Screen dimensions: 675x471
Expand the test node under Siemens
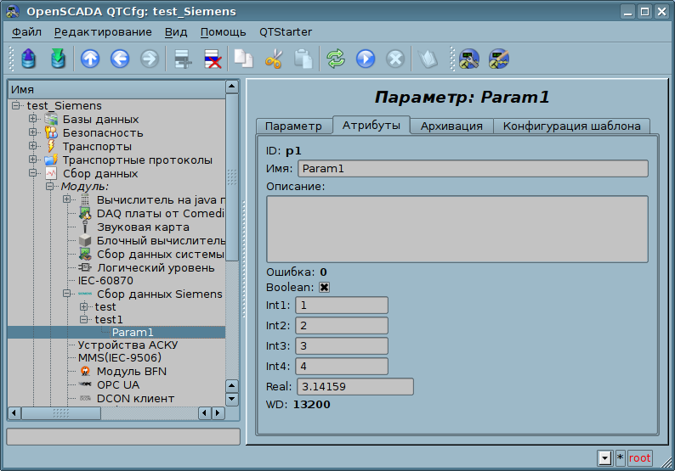pyautogui.click(x=83, y=306)
